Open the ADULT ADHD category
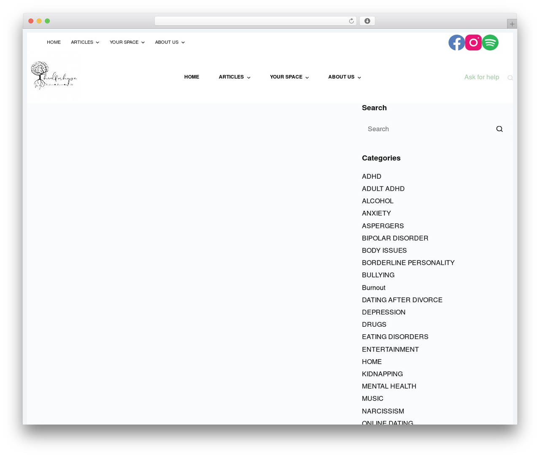540x457 pixels. [x=383, y=188]
